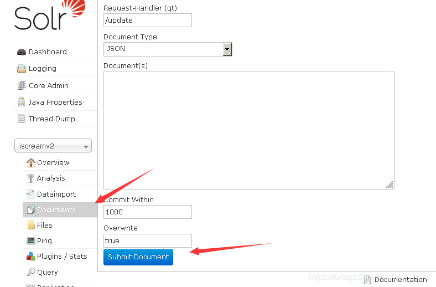The width and height of the screenshot is (436, 287).
Task: Open the iscreamv2 core selector dropdown
Action: (x=53, y=146)
